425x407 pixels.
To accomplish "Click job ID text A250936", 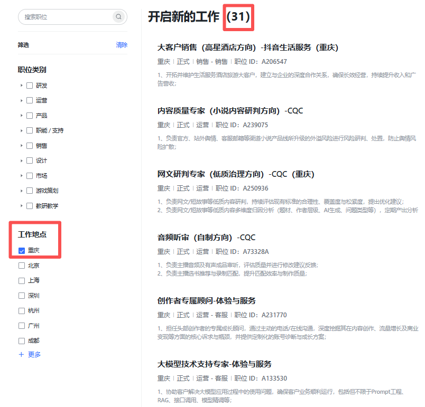I will pos(255,188).
